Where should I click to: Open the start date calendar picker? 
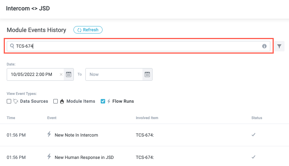tap(69, 74)
